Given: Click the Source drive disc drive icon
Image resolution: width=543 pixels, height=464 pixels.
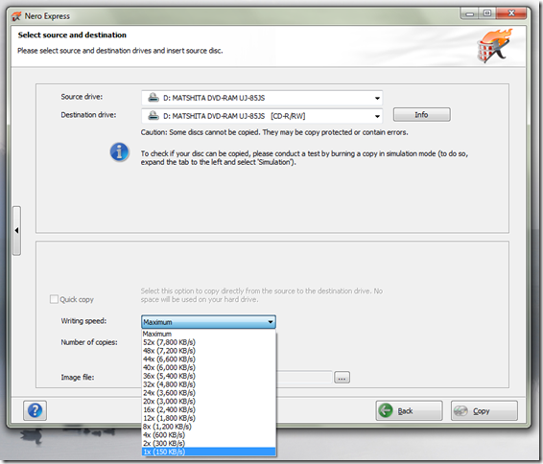Looking at the screenshot, I should pyautogui.click(x=153, y=98).
